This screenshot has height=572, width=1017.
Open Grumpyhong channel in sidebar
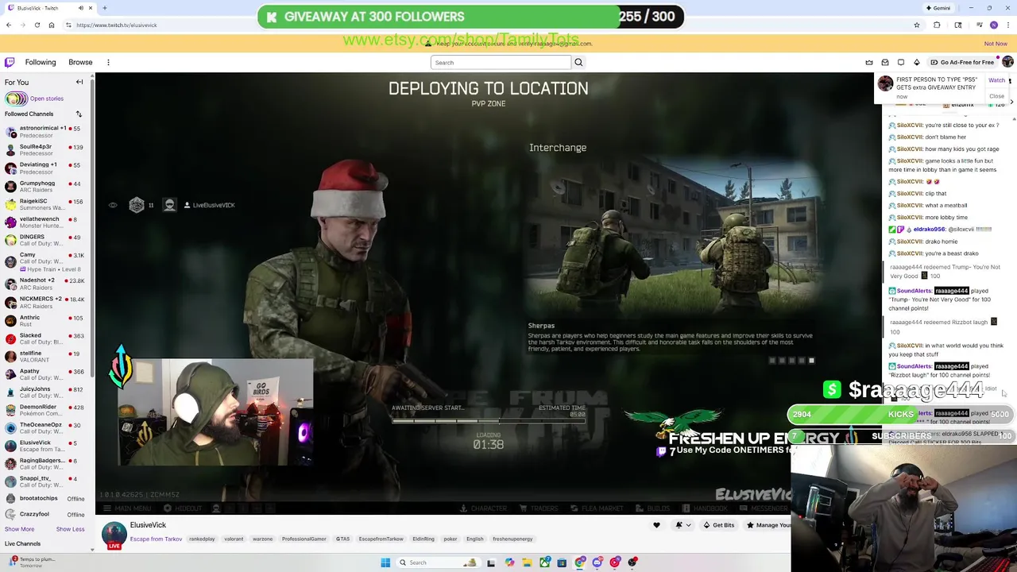46,187
